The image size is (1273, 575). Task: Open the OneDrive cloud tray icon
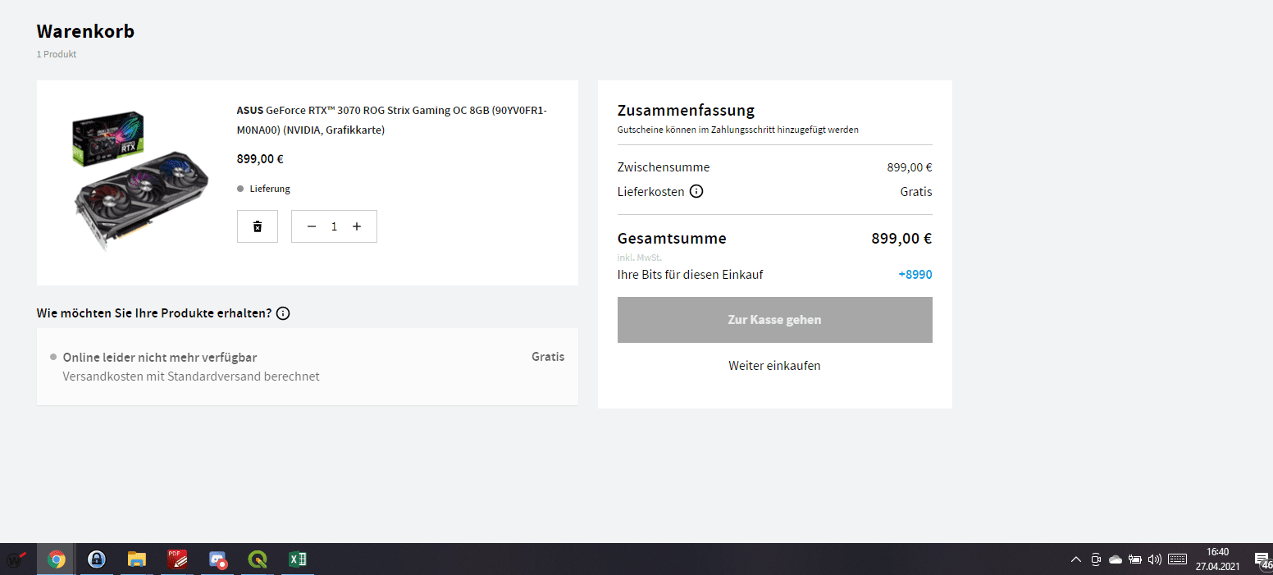pyautogui.click(x=1116, y=559)
